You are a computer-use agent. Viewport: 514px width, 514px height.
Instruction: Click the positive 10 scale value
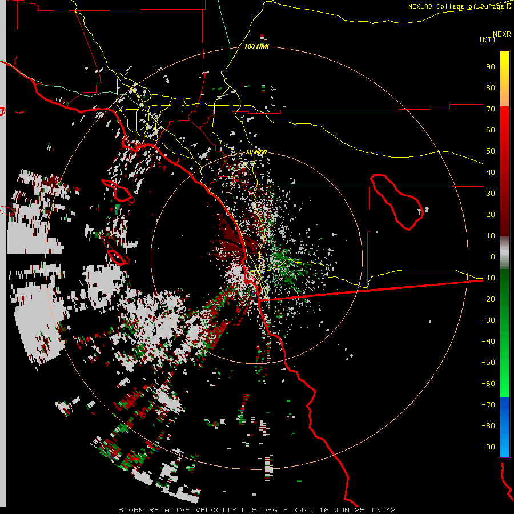[x=491, y=236]
